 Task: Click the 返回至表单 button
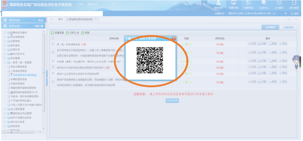pyautogui.click(x=172, y=101)
